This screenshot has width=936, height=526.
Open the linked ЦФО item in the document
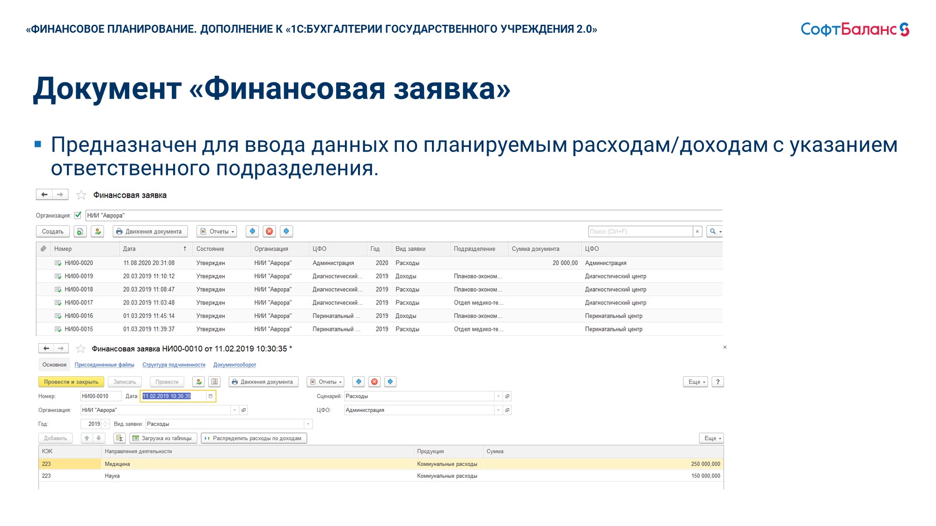tap(507, 410)
